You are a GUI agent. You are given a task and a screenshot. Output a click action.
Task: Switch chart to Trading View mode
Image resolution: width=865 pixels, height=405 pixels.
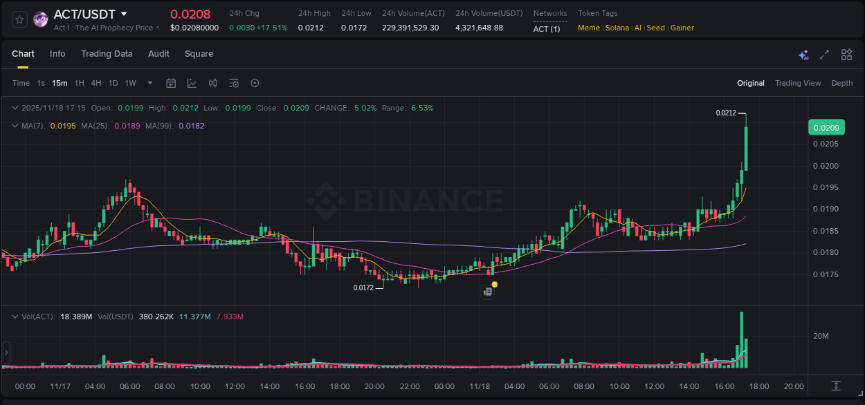798,83
